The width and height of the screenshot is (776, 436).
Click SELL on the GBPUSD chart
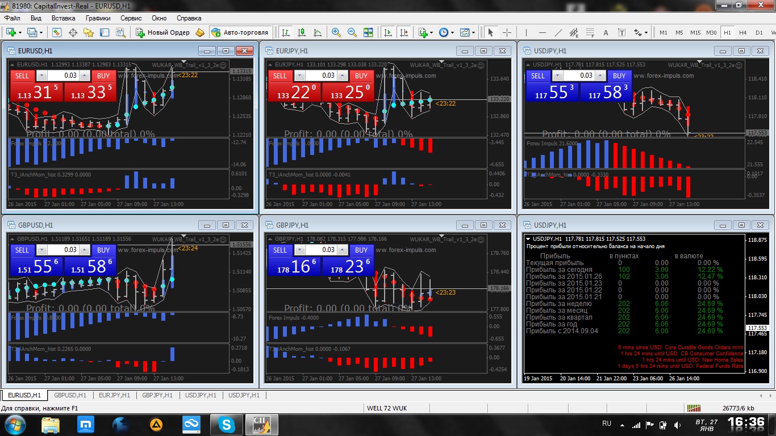point(22,250)
